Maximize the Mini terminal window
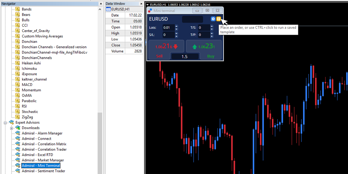Image resolution: width=348 pixels, height=174 pixels. click(x=207, y=11)
